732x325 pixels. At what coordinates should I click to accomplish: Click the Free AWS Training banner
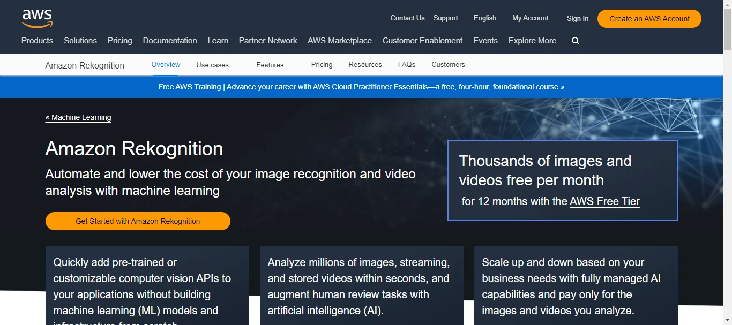pos(361,87)
